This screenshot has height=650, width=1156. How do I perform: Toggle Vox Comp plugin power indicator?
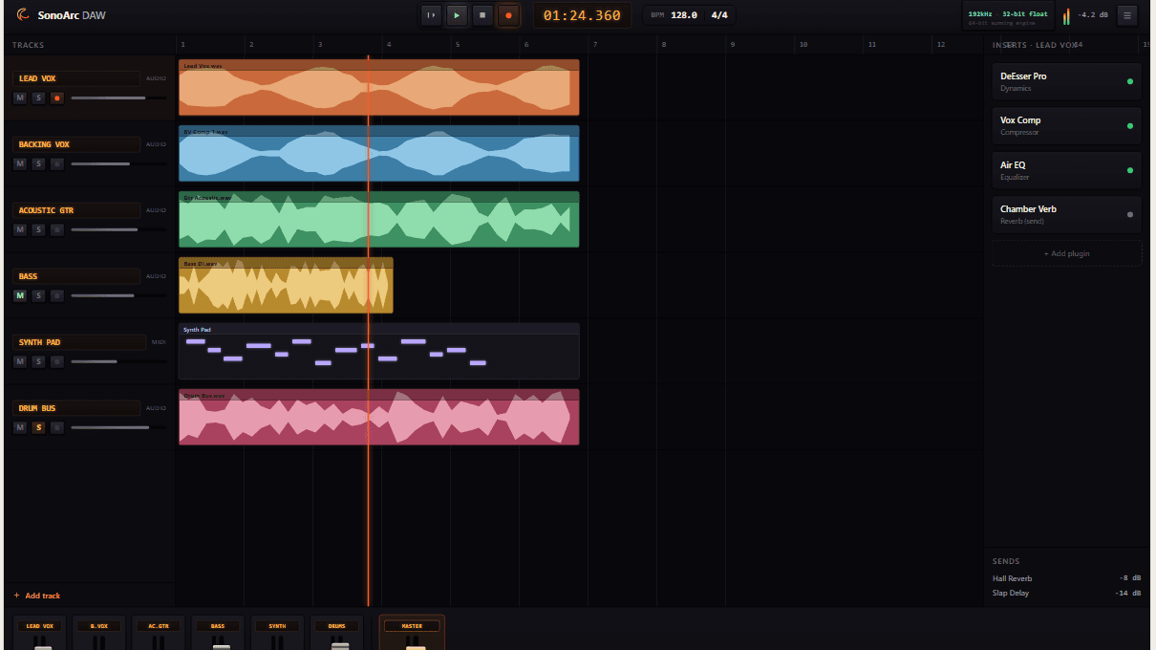click(1130, 126)
